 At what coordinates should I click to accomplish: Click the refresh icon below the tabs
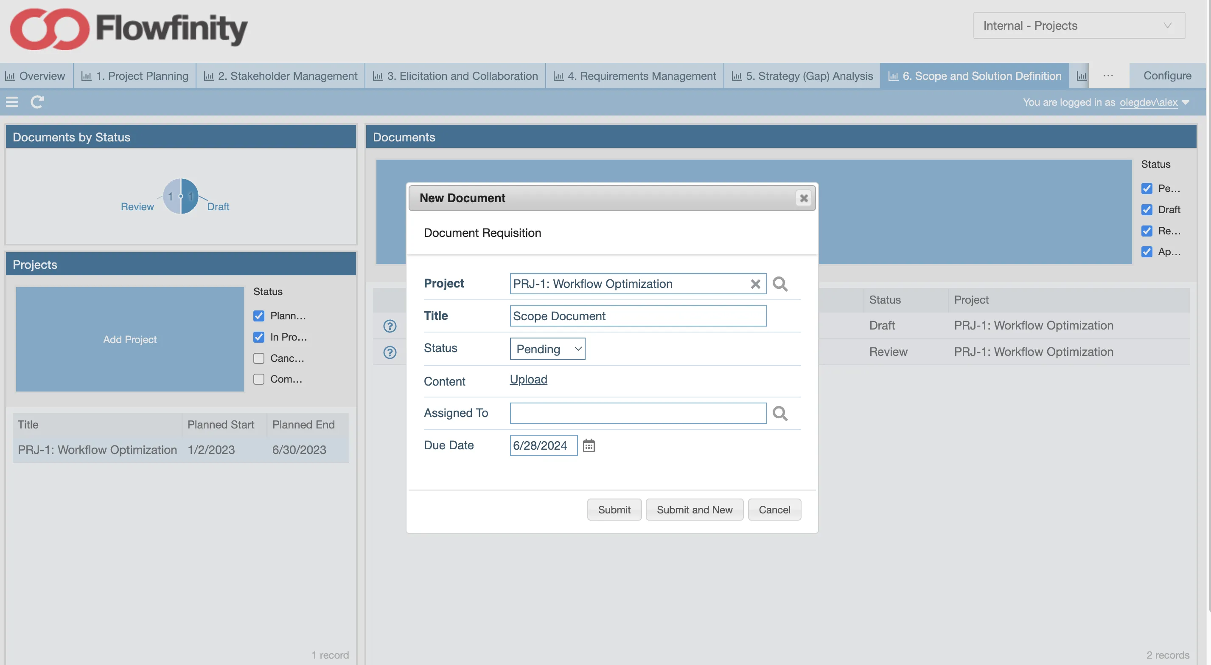[x=38, y=101]
